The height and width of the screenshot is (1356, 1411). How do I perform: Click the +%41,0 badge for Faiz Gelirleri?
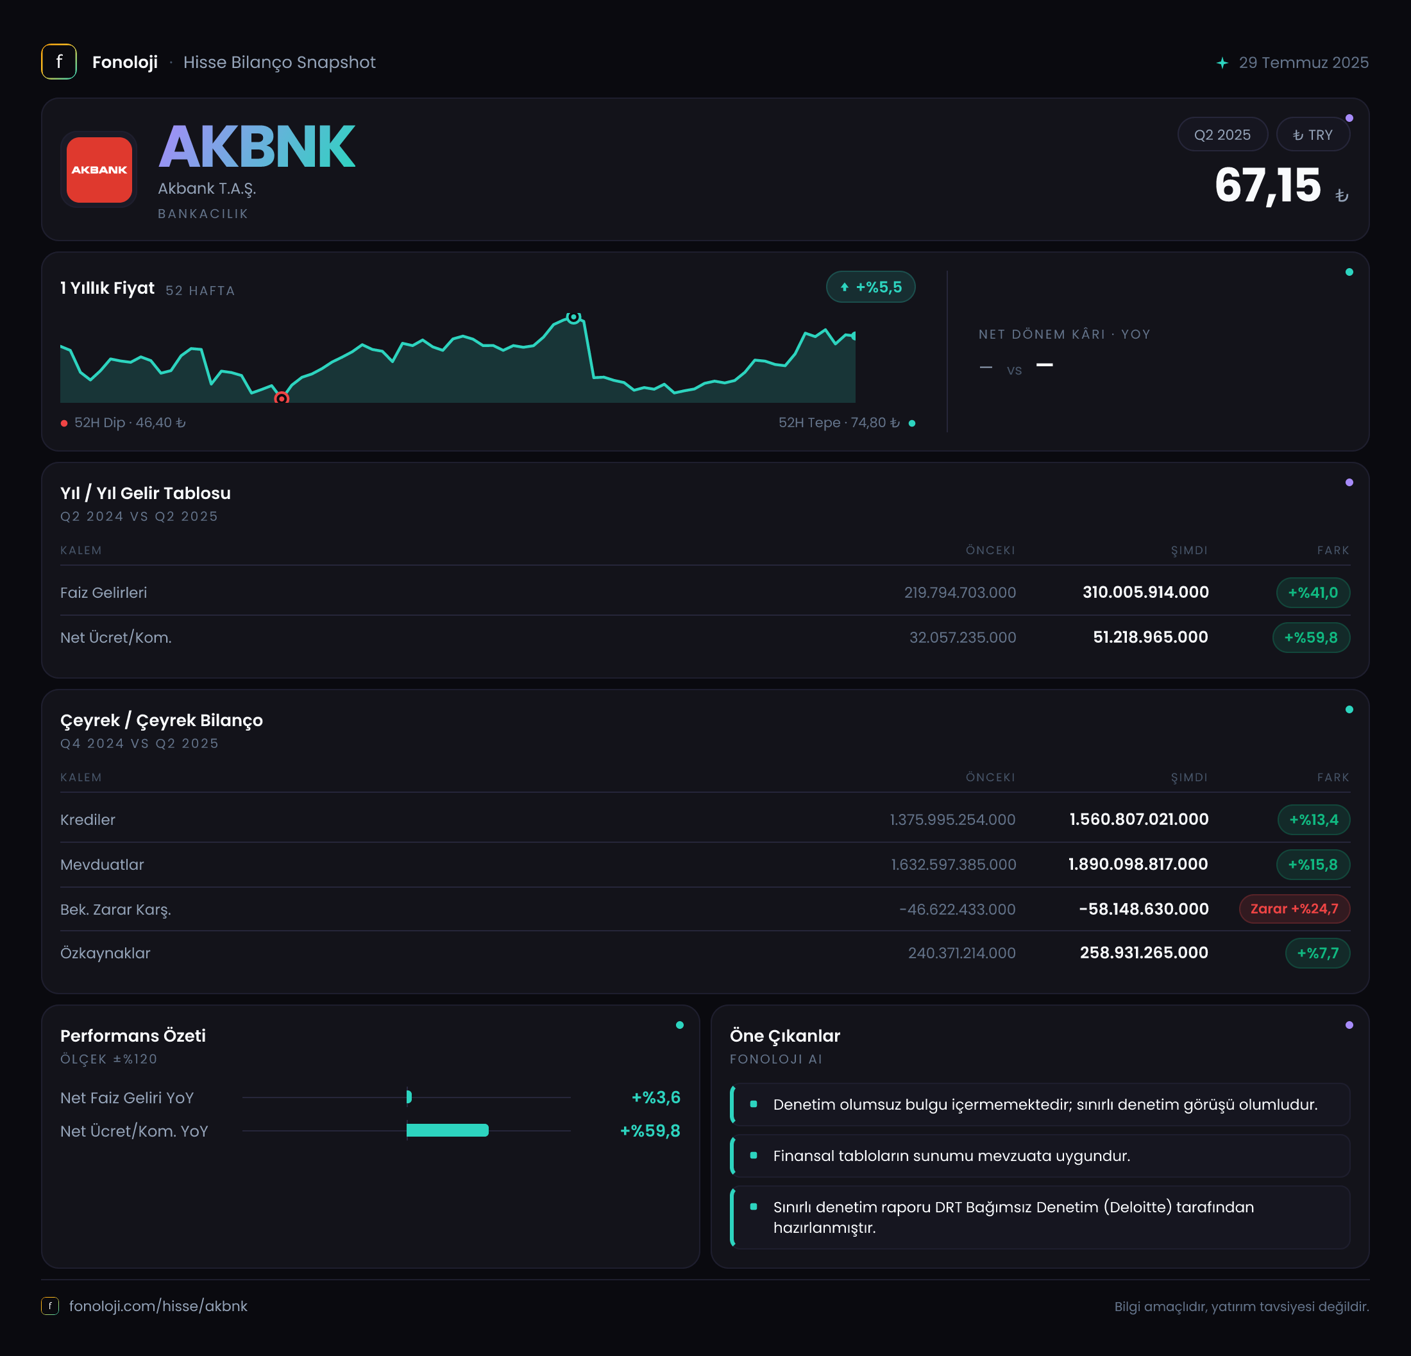click(1313, 593)
